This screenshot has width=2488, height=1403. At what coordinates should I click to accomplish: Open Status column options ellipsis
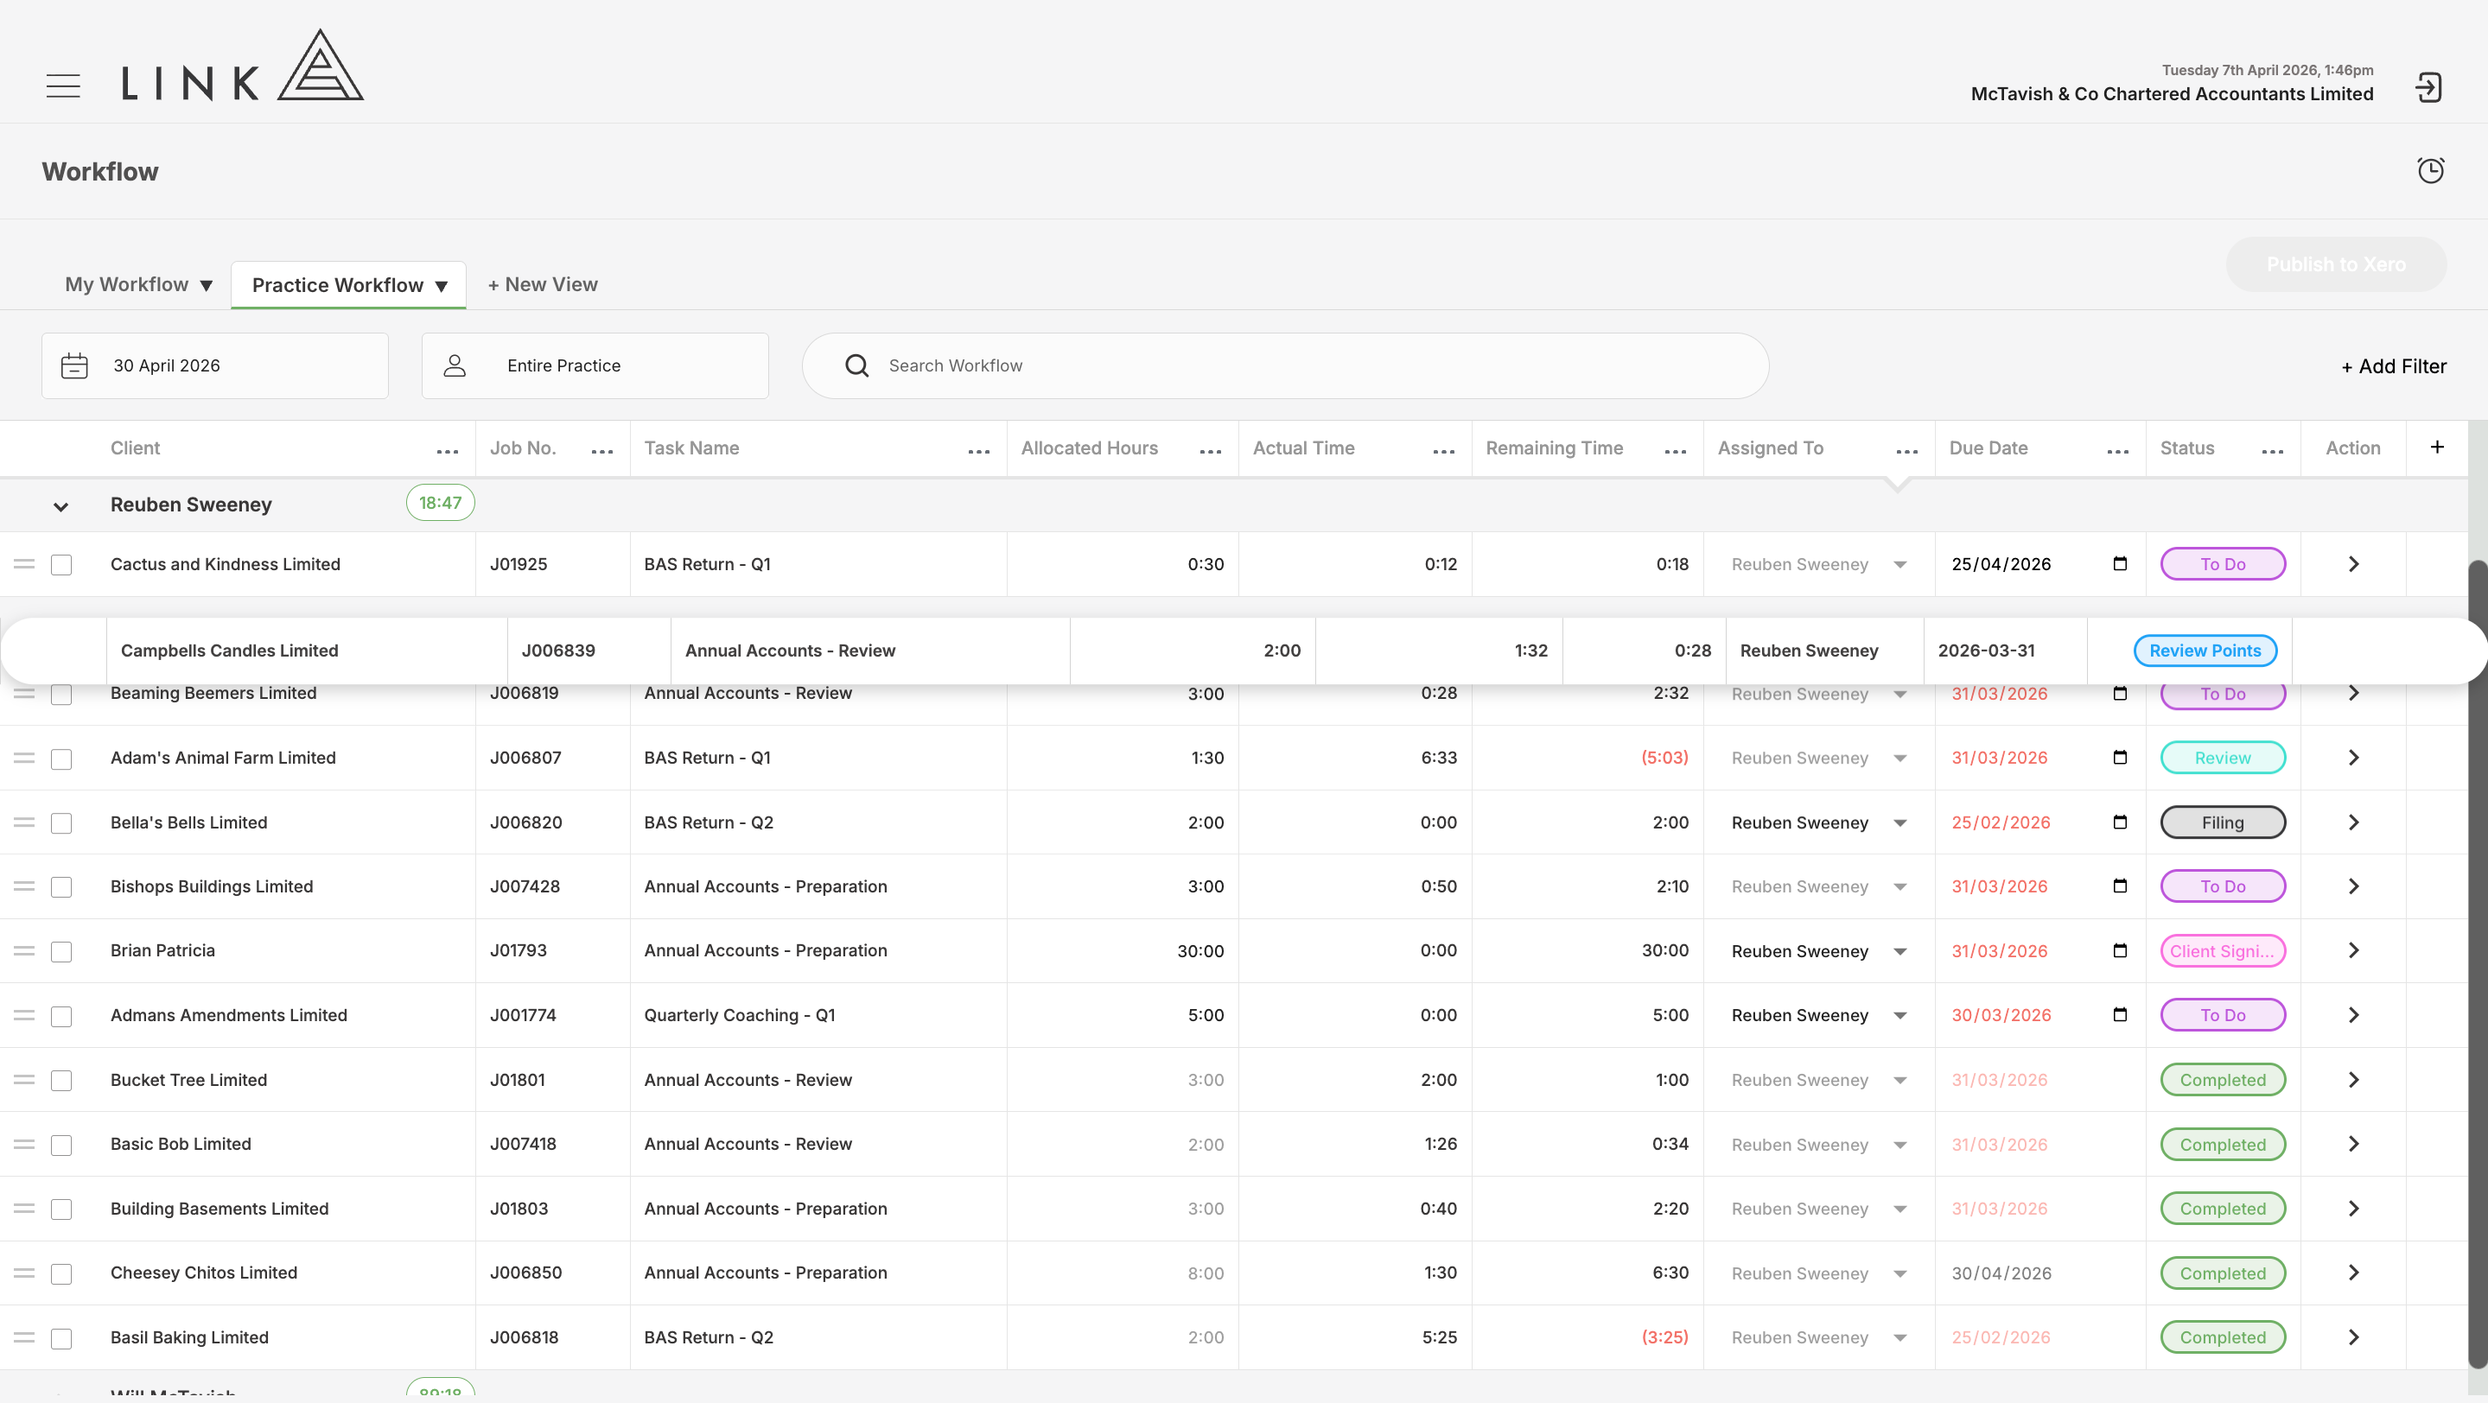tap(2273, 451)
